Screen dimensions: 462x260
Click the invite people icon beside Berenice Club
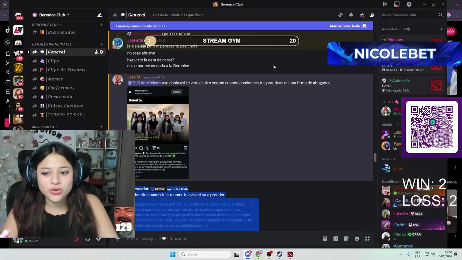coord(100,15)
